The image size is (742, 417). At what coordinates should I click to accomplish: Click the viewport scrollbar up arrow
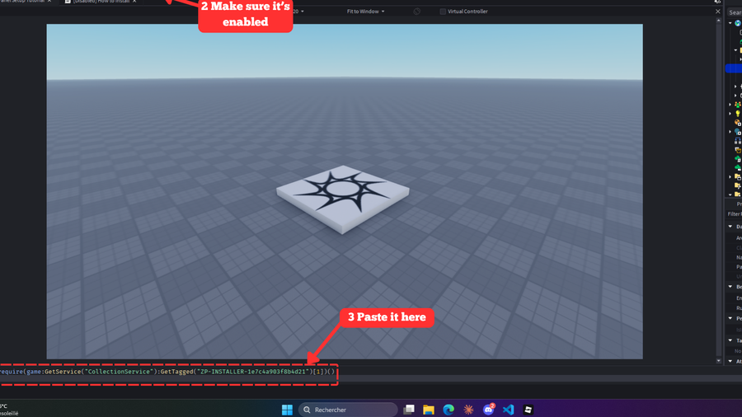[x=718, y=21]
